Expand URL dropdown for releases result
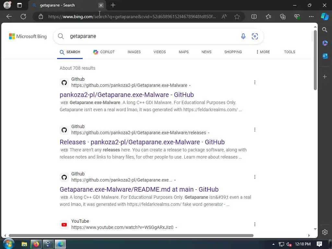 208,133
